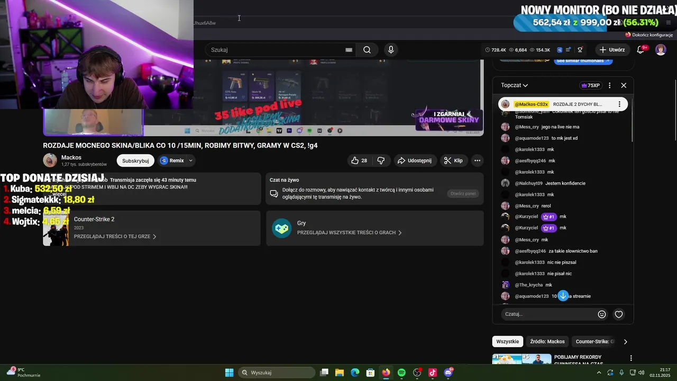Click @Nalchuyt09 chat message 'Jestem konfidencie'
This screenshot has height=381, width=677.
(x=565, y=183)
